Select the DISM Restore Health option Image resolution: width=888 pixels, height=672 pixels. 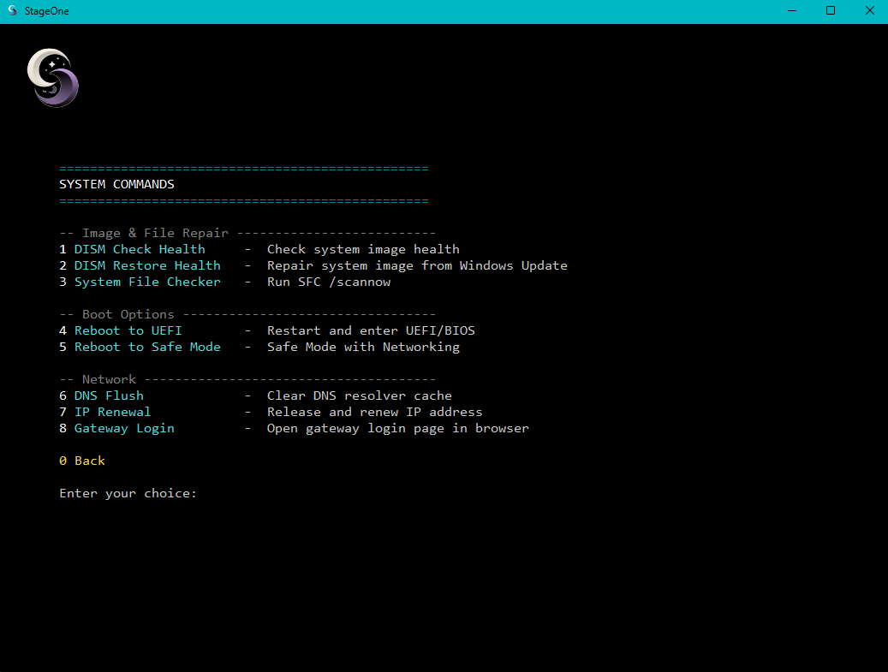pyautogui.click(x=147, y=265)
